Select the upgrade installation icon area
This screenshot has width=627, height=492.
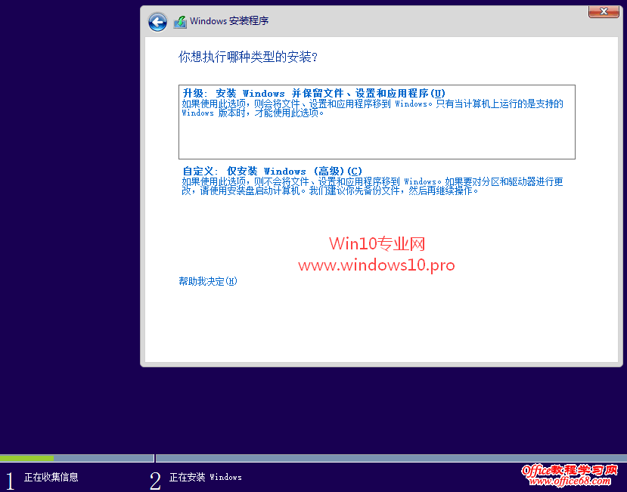coord(376,121)
